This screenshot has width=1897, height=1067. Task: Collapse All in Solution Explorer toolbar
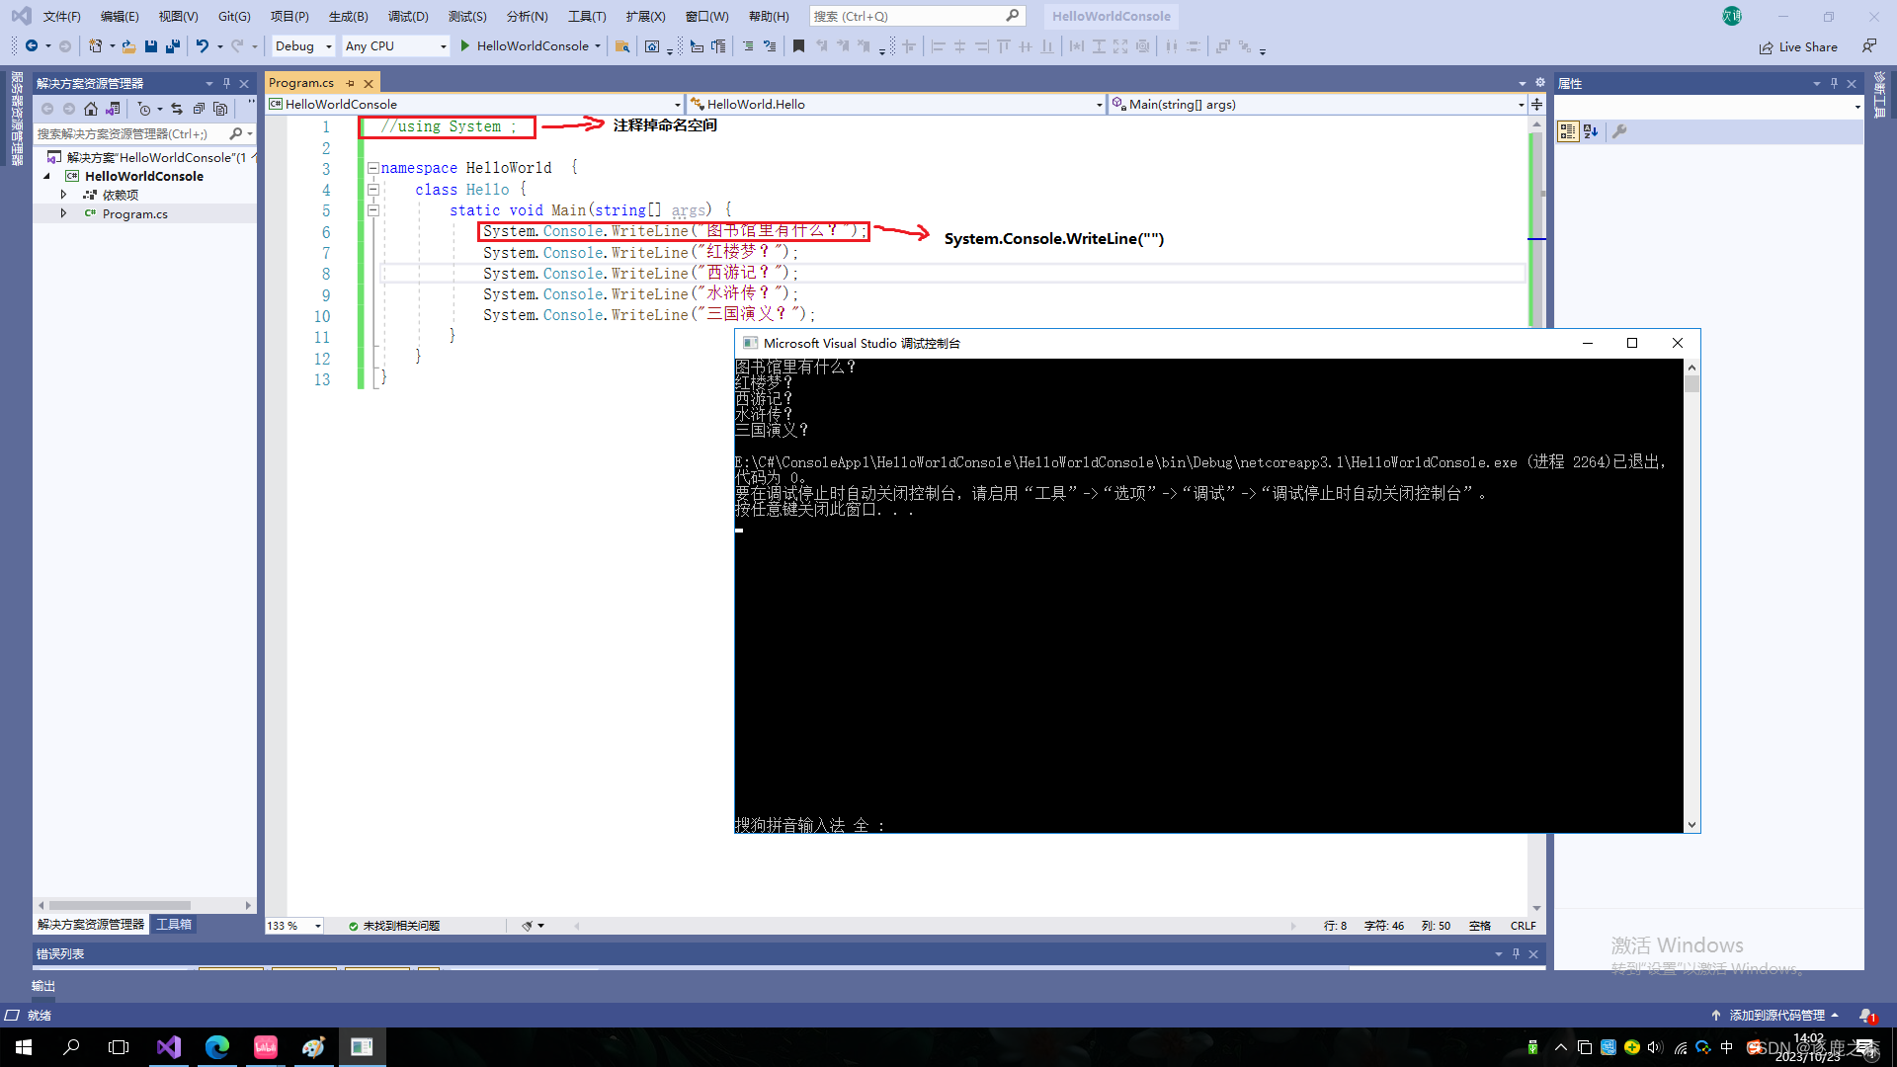199,109
